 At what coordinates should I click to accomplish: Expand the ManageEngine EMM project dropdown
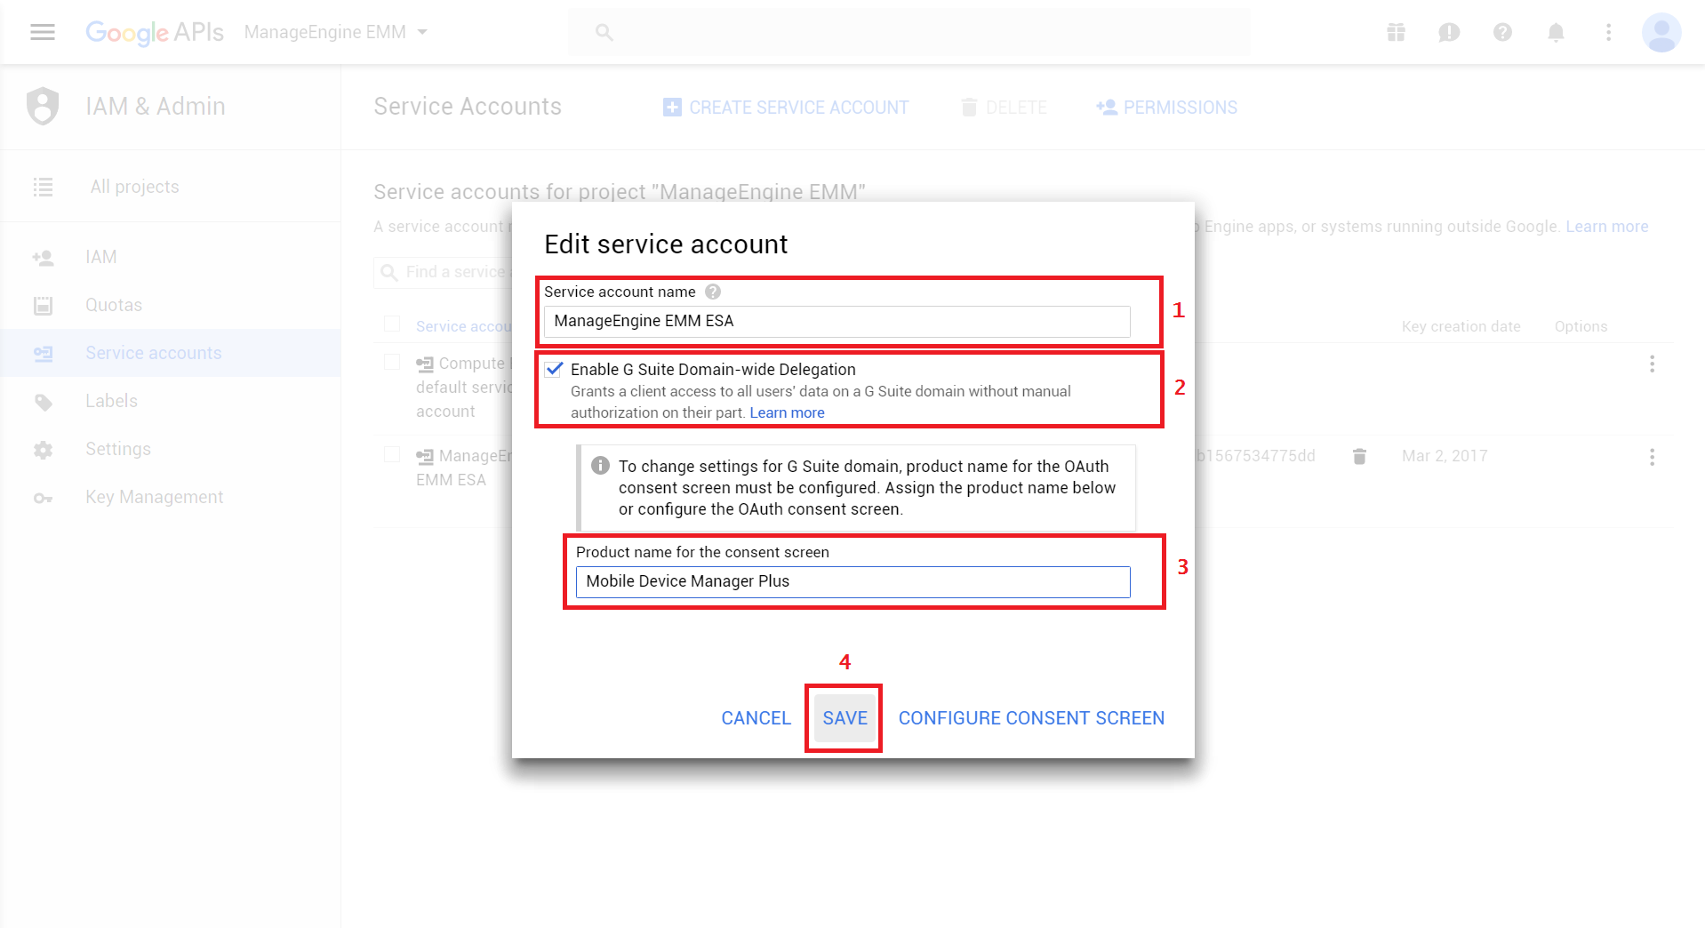click(335, 32)
